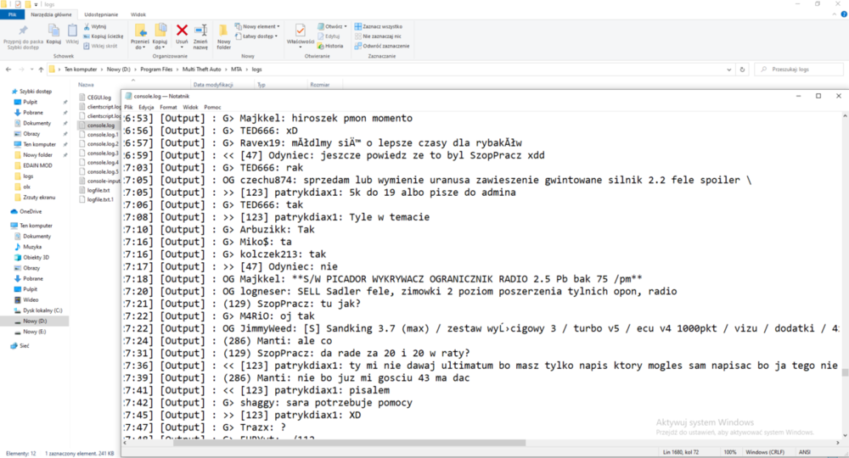Image resolution: width=849 pixels, height=458 pixels.
Task: Click Kopiuj ścieżkę in the ribbon
Action: (104, 36)
